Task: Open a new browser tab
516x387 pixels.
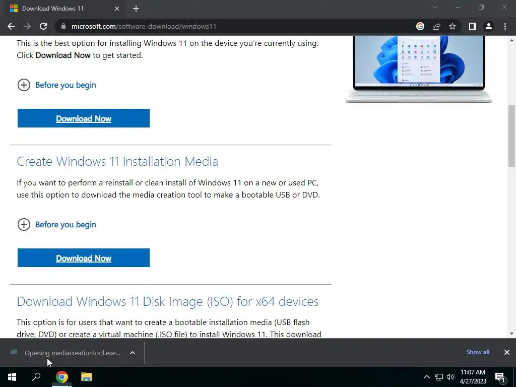Action: [x=136, y=9]
